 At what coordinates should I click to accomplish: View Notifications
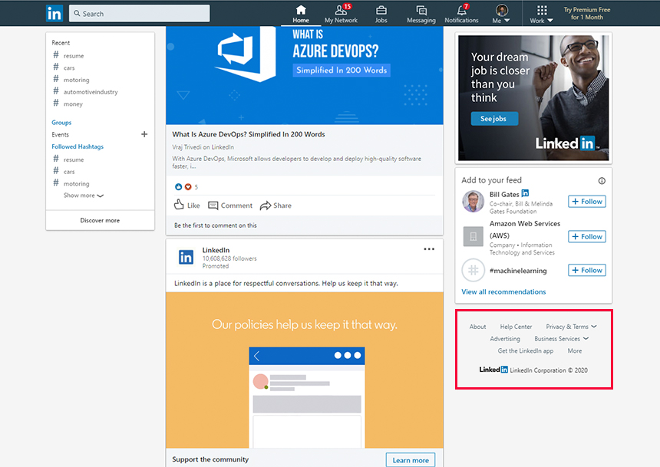461,14
